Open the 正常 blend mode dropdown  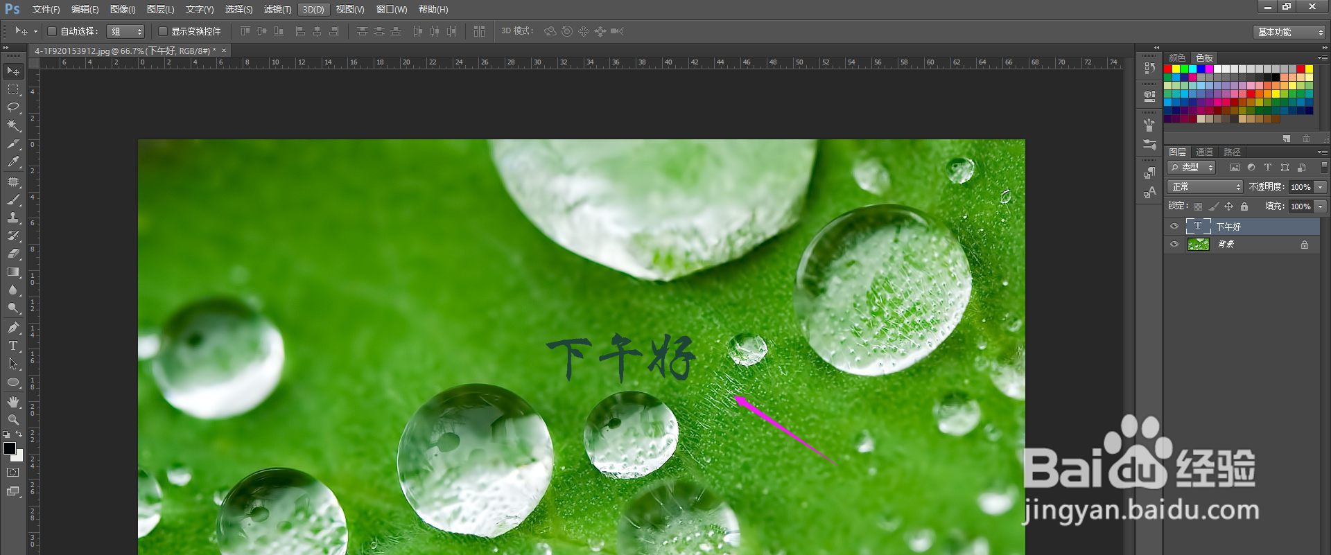coord(1206,187)
